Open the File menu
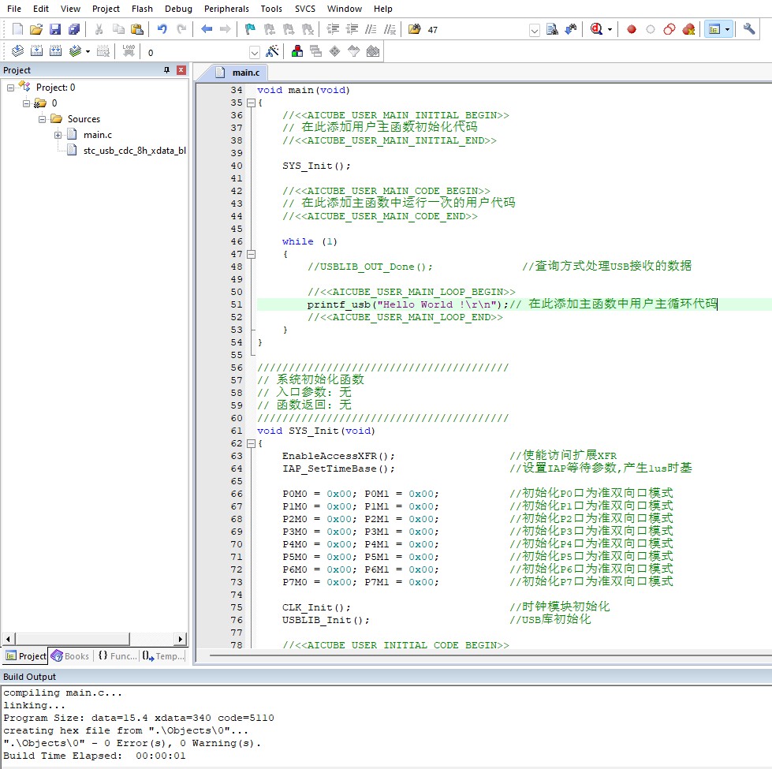The height and width of the screenshot is (769, 772). pos(13,9)
